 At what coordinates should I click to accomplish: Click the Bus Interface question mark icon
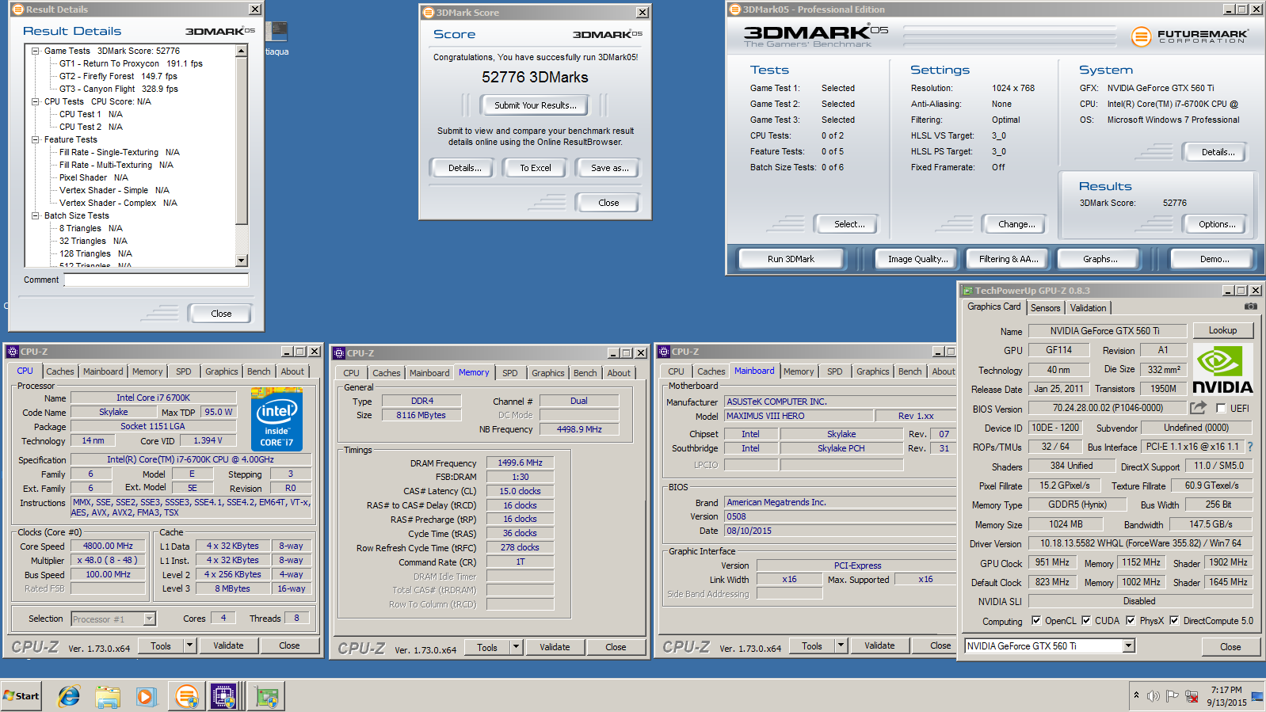click(x=1250, y=447)
